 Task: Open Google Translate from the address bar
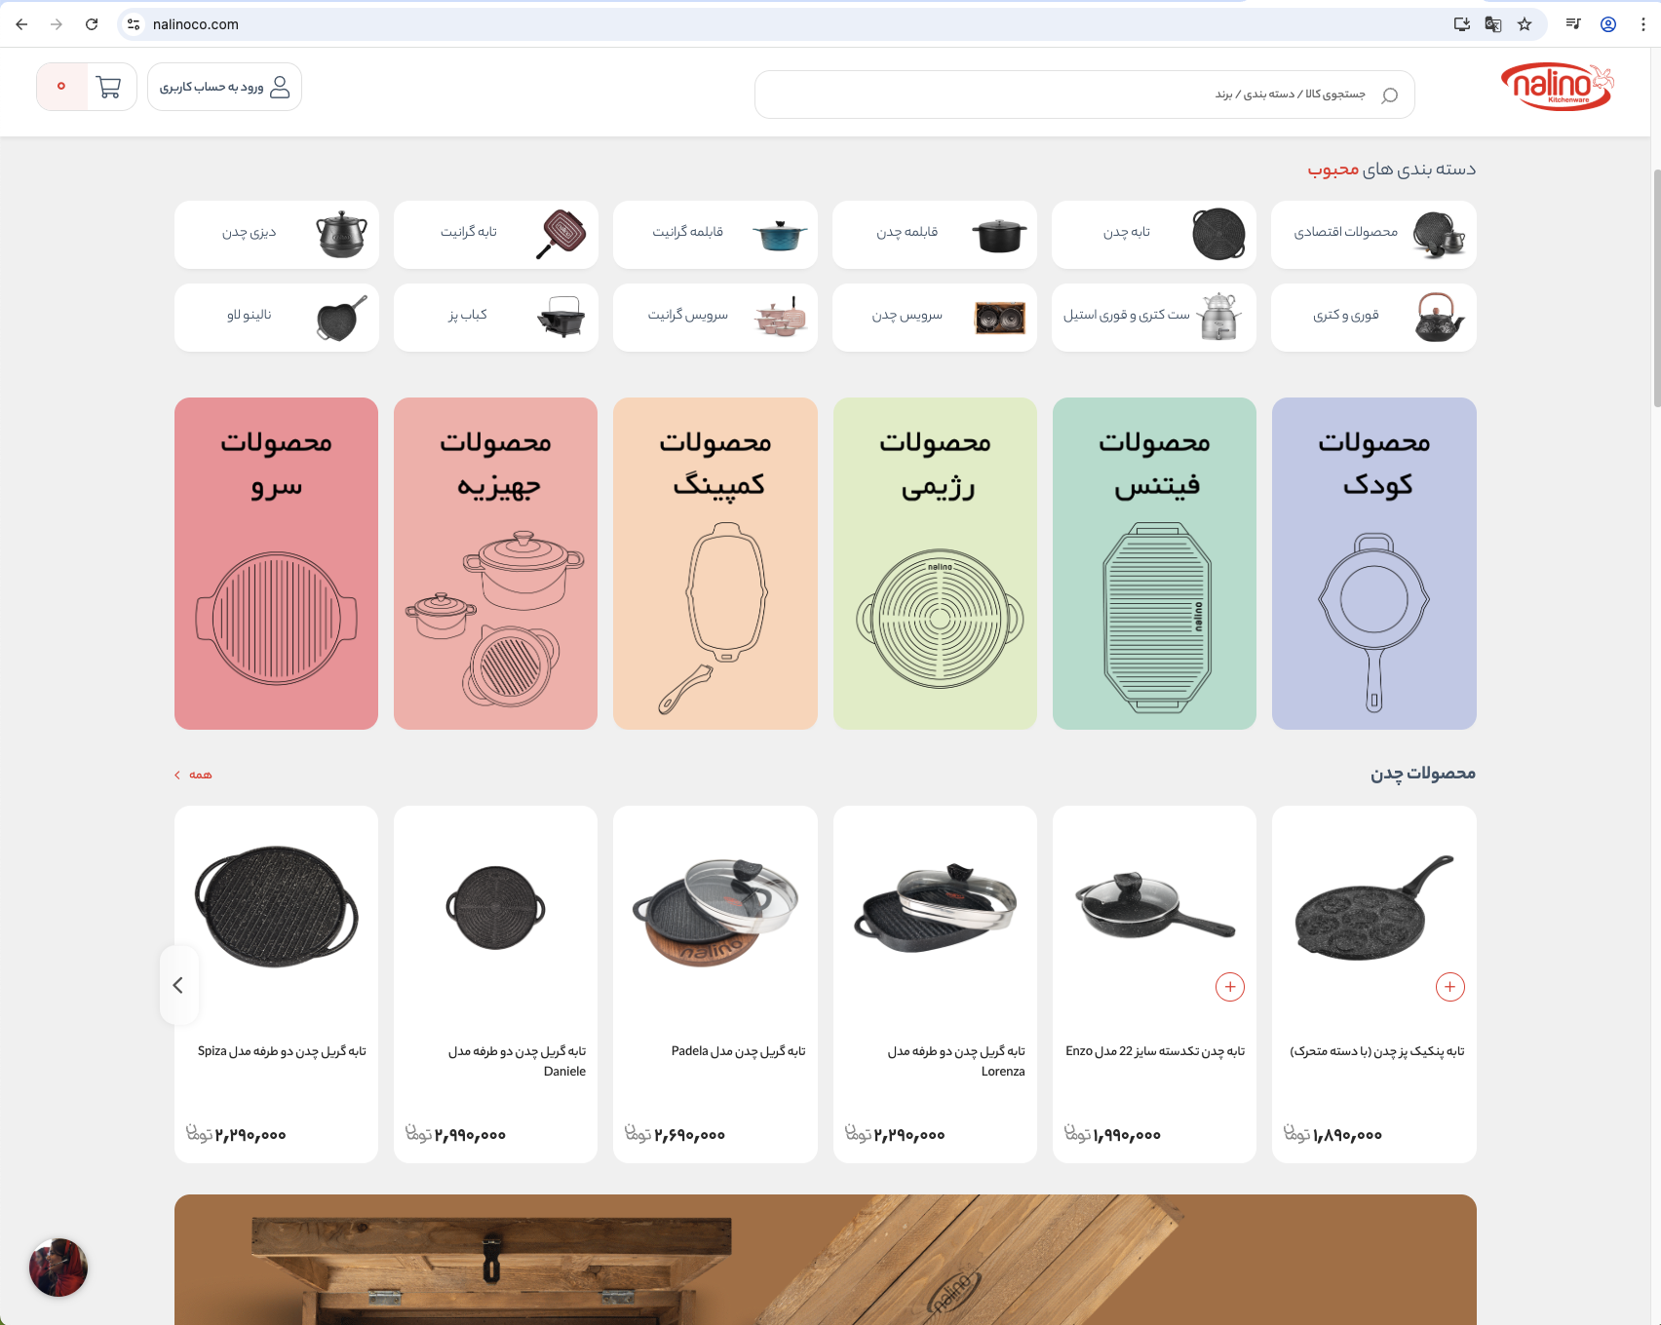pyautogui.click(x=1492, y=24)
